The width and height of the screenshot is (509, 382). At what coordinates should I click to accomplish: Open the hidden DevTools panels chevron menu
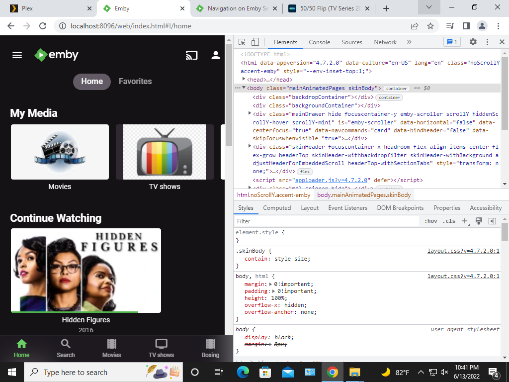(408, 42)
